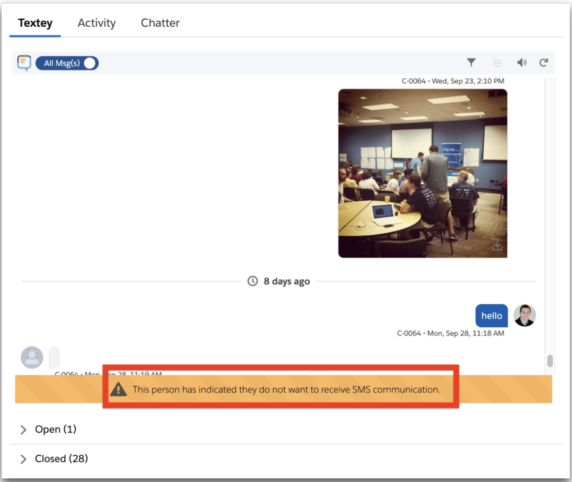Click the warning triangle icon in banner
Screen dimensions: 572x482
pos(118,390)
